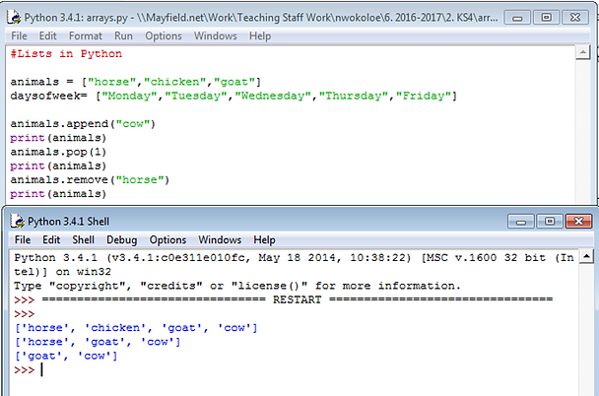Screen dimensions: 599x396
Task: Click the 'Type "copyright"' info line in Shell
Action: [x=237, y=286]
